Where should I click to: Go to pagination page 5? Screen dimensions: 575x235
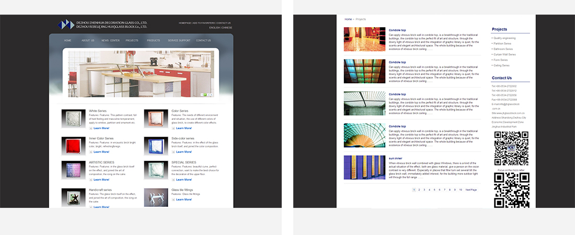tap(434, 190)
